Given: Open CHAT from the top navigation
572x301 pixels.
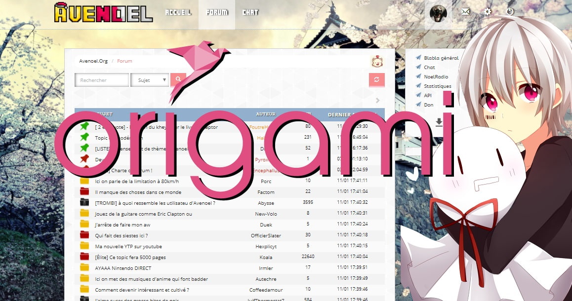Looking at the screenshot, I should [250, 12].
